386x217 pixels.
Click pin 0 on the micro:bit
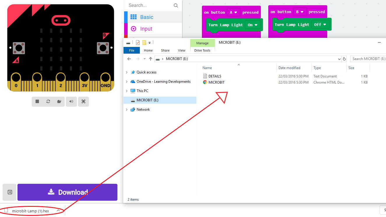click(x=16, y=82)
